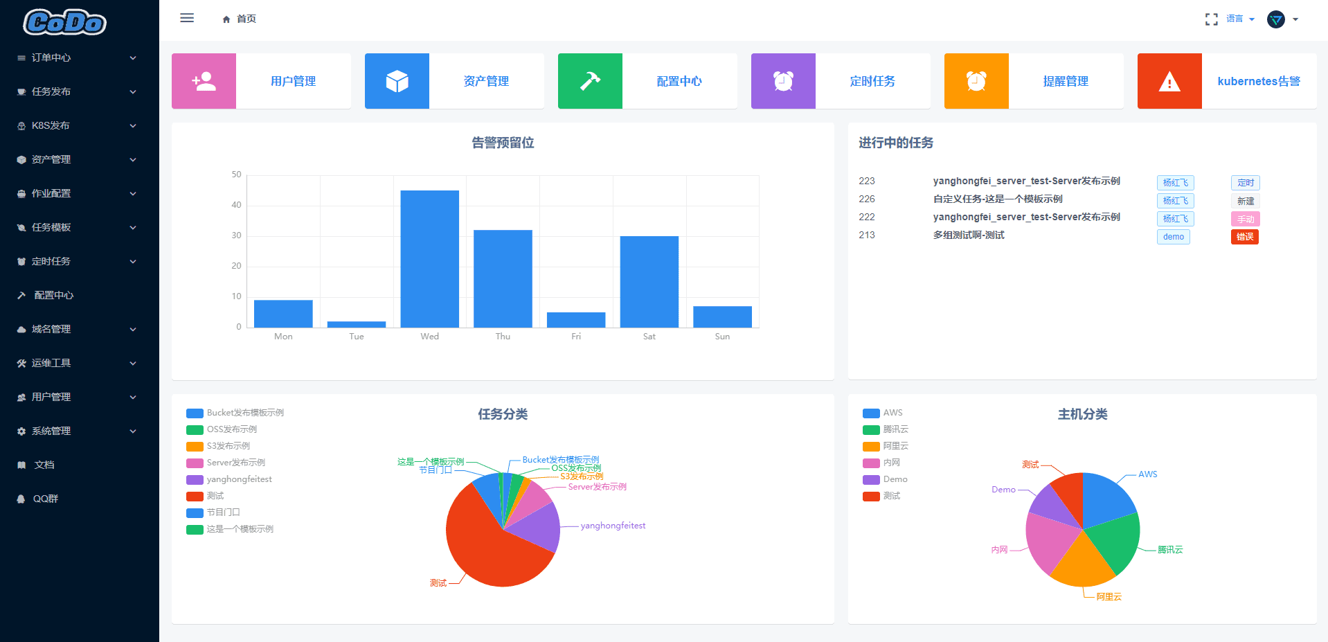
Task: Open the orange 提醒管理 alarm clock icon
Action: [976, 81]
